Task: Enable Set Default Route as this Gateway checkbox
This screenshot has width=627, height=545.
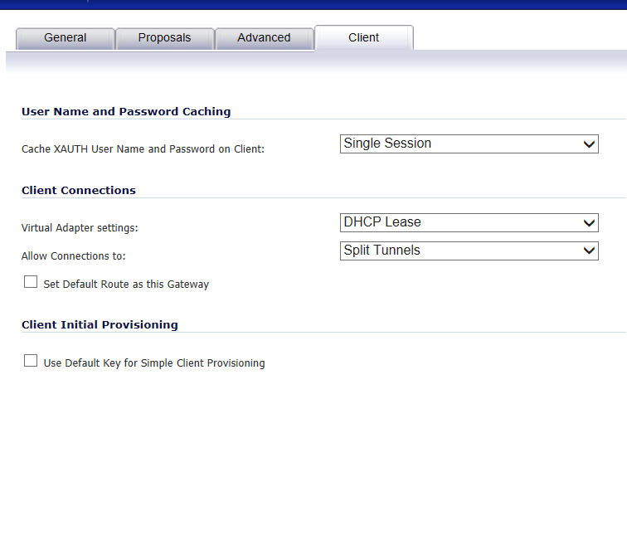Action: 31,282
